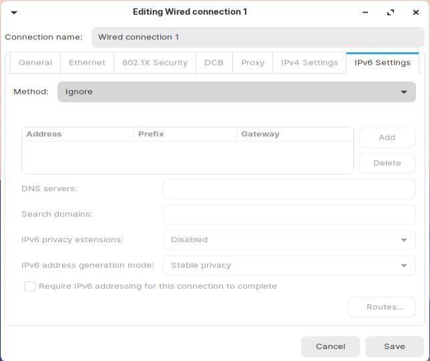Minimize the Editing Wired connection window
Image resolution: width=430 pixels, height=361 pixels.
[x=365, y=12]
